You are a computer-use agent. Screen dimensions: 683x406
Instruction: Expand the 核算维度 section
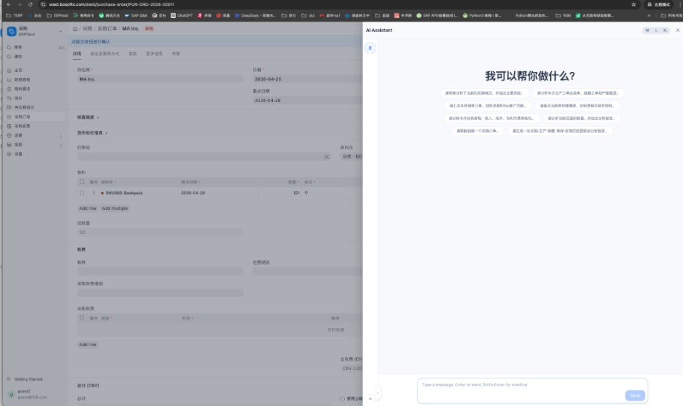point(88,117)
